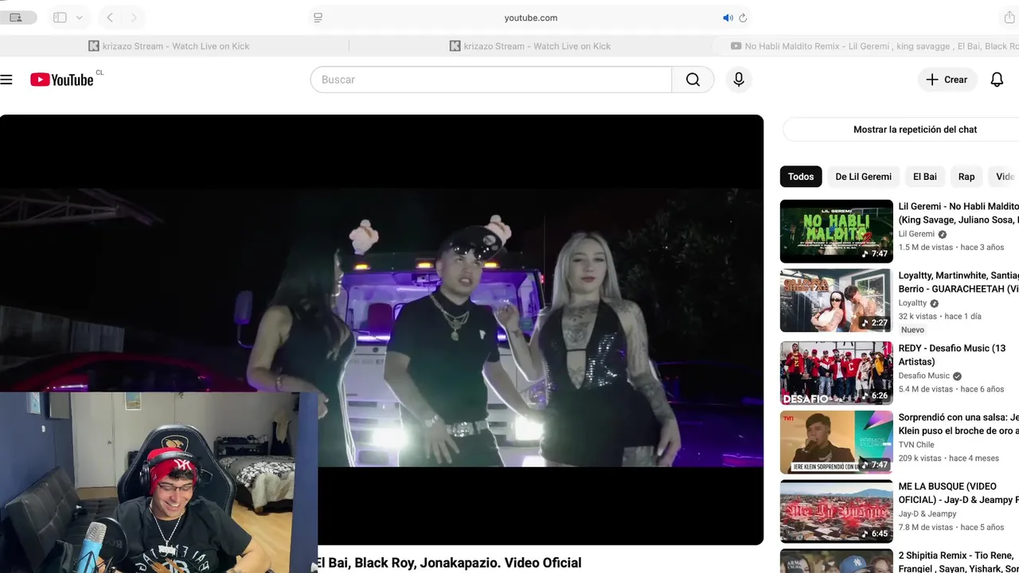Click the 6:45 duration badge
The width and height of the screenshot is (1019, 573).
875,534
